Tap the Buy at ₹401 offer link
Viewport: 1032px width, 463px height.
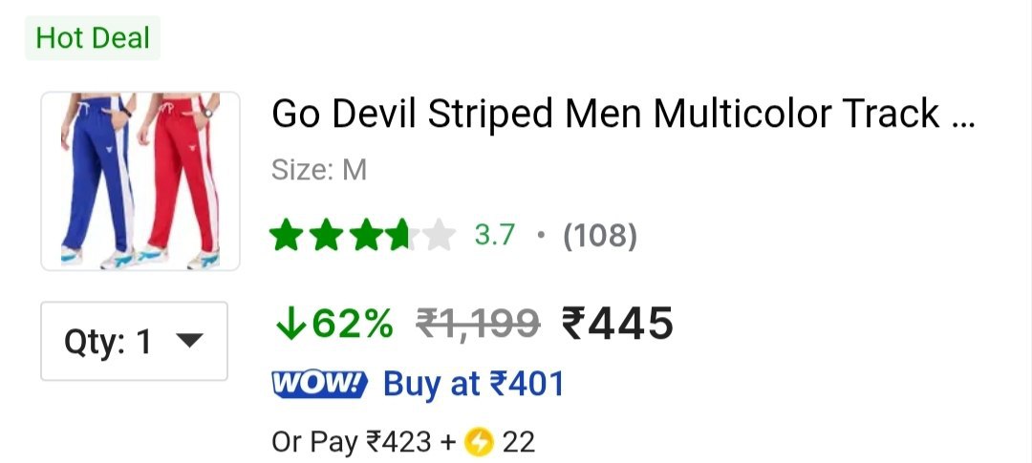[473, 384]
